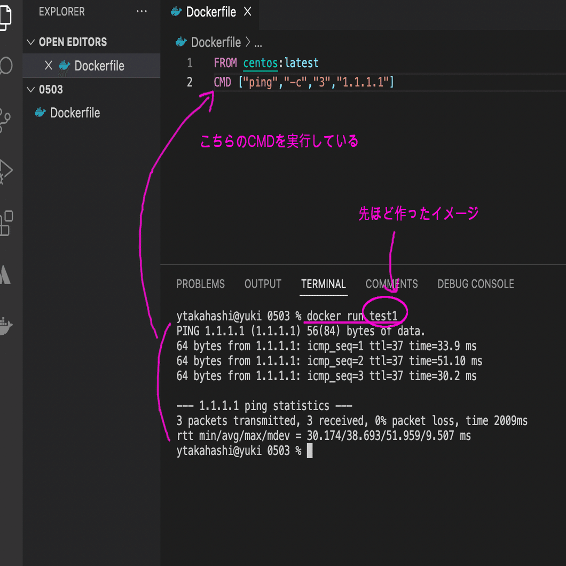The width and height of the screenshot is (566, 566).
Task: Open the Run and Debug view
Action: 6,171
